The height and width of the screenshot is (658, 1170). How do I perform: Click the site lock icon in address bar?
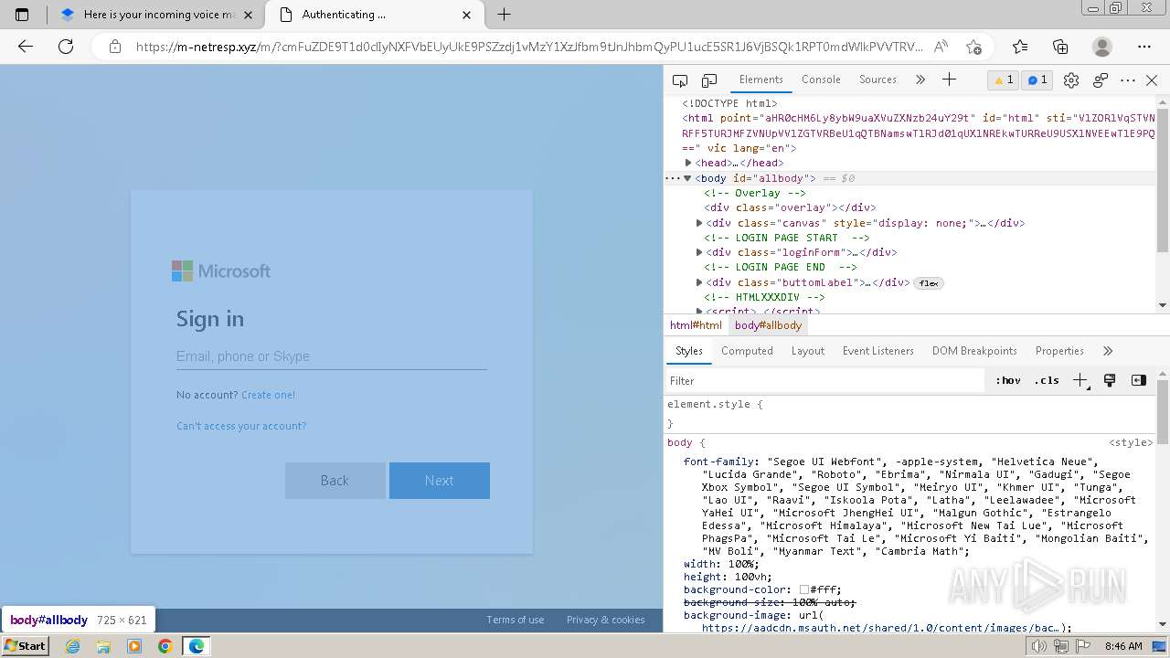pyautogui.click(x=115, y=47)
